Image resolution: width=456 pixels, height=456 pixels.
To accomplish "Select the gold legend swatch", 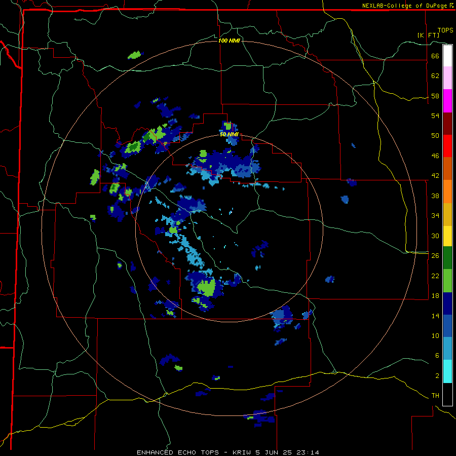I will click(x=447, y=214).
